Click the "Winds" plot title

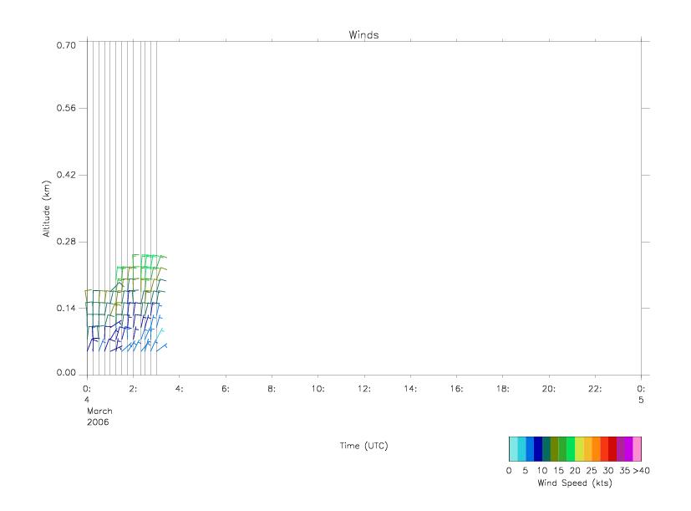click(x=363, y=35)
